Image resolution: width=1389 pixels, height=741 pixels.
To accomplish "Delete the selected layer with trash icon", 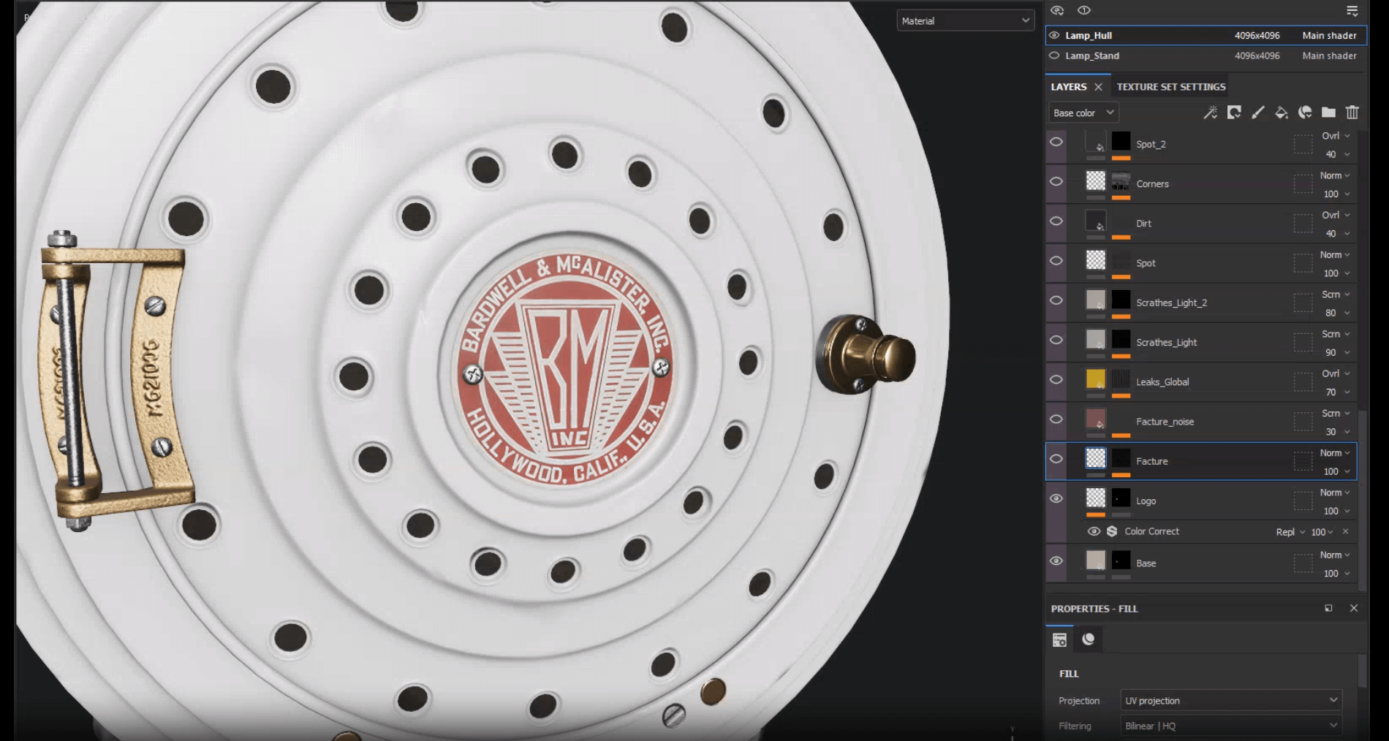I will click(1352, 113).
